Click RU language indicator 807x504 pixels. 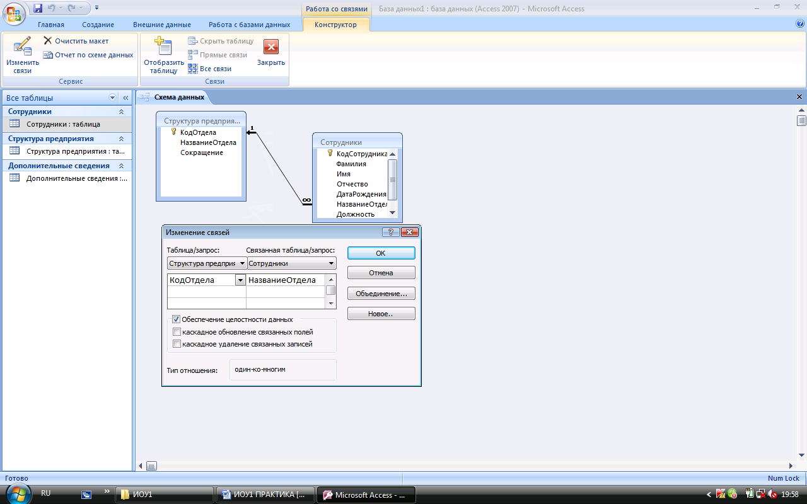coord(45,493)
